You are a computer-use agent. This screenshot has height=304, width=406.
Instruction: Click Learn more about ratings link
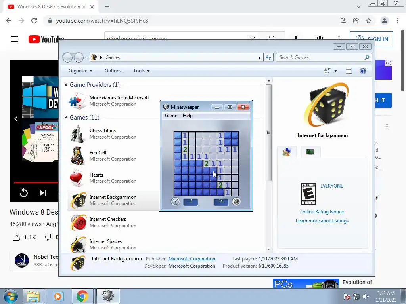click(322, 221)
